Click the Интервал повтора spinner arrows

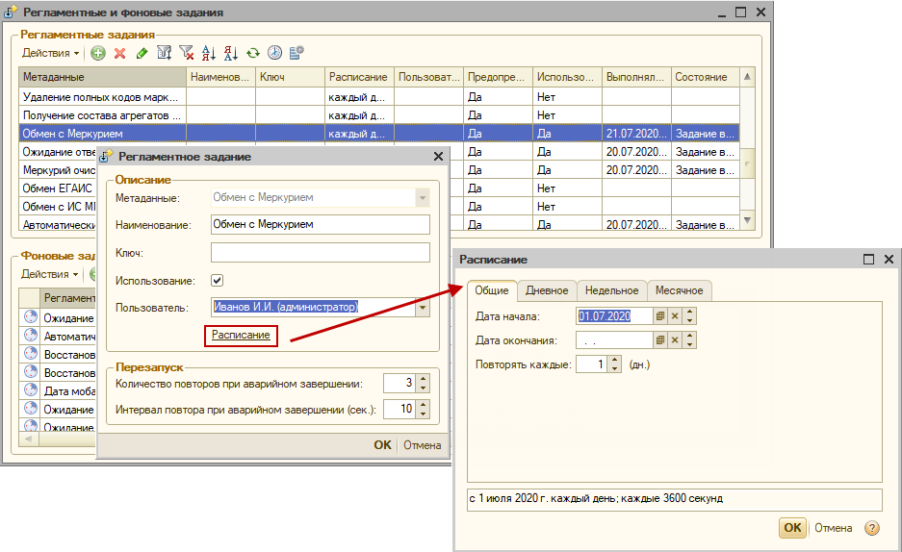click(x=424, y=409)
